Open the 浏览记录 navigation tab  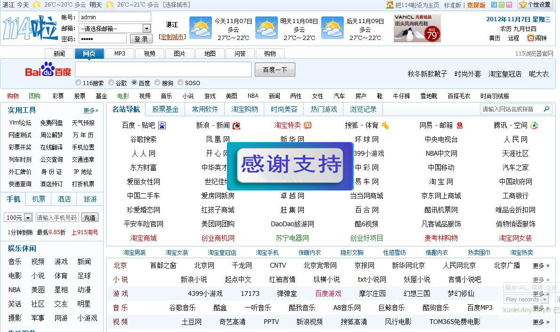point(363,109)
